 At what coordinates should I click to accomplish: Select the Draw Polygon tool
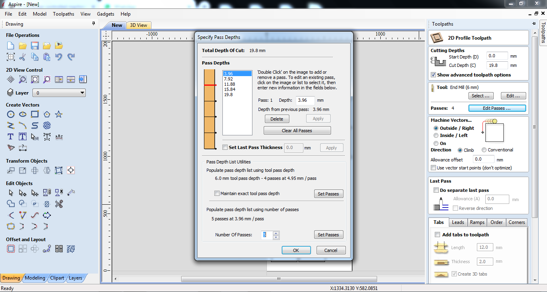tap(46, 115)
